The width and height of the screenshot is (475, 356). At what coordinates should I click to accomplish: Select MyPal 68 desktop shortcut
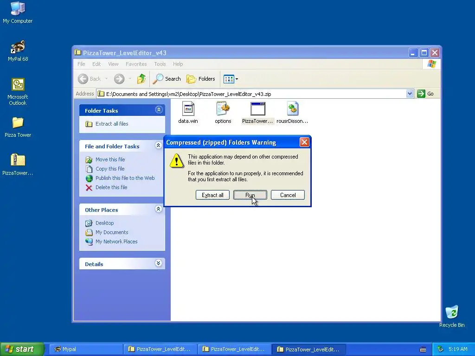18,51
